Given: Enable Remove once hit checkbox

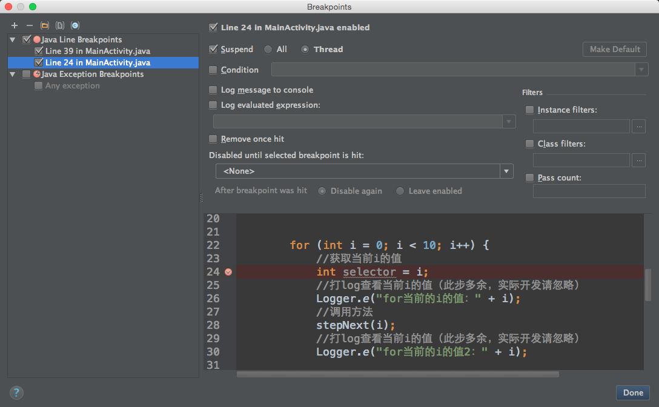Looking at the screenshot, I should coord(213,139).
